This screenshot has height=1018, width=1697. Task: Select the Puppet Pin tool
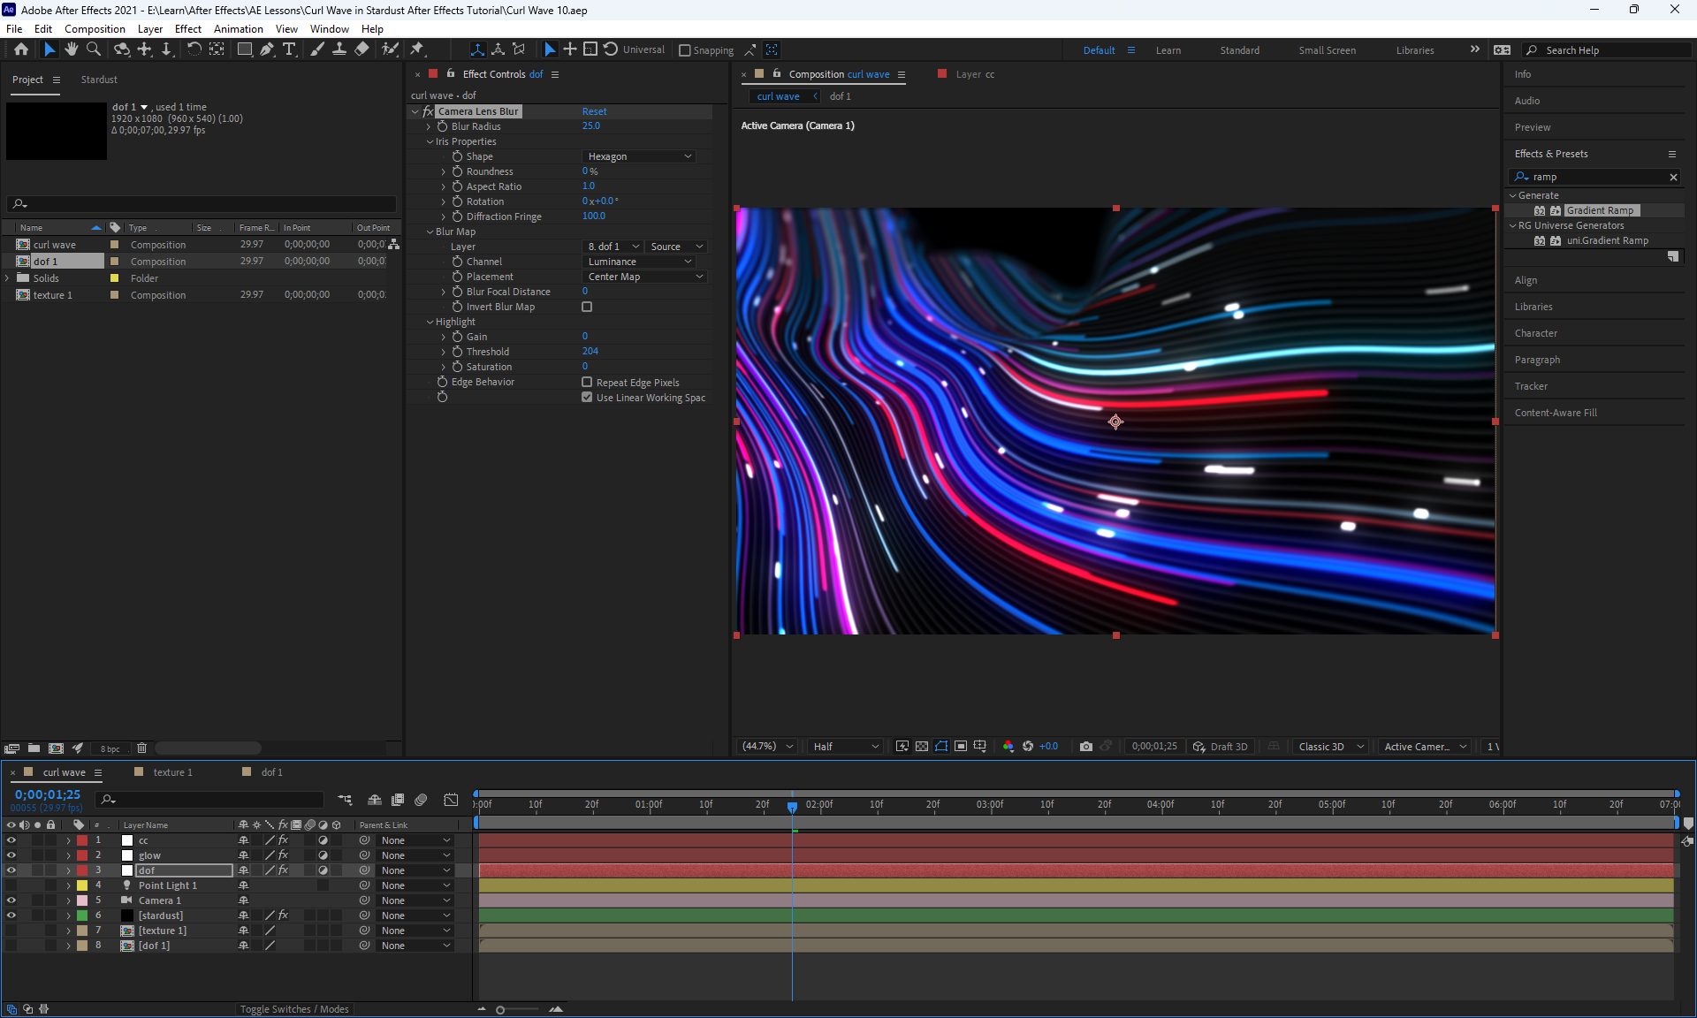(x=417, y=49)
